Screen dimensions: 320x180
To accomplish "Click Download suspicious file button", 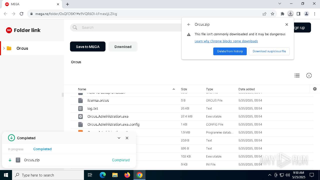I will [269, 51].
